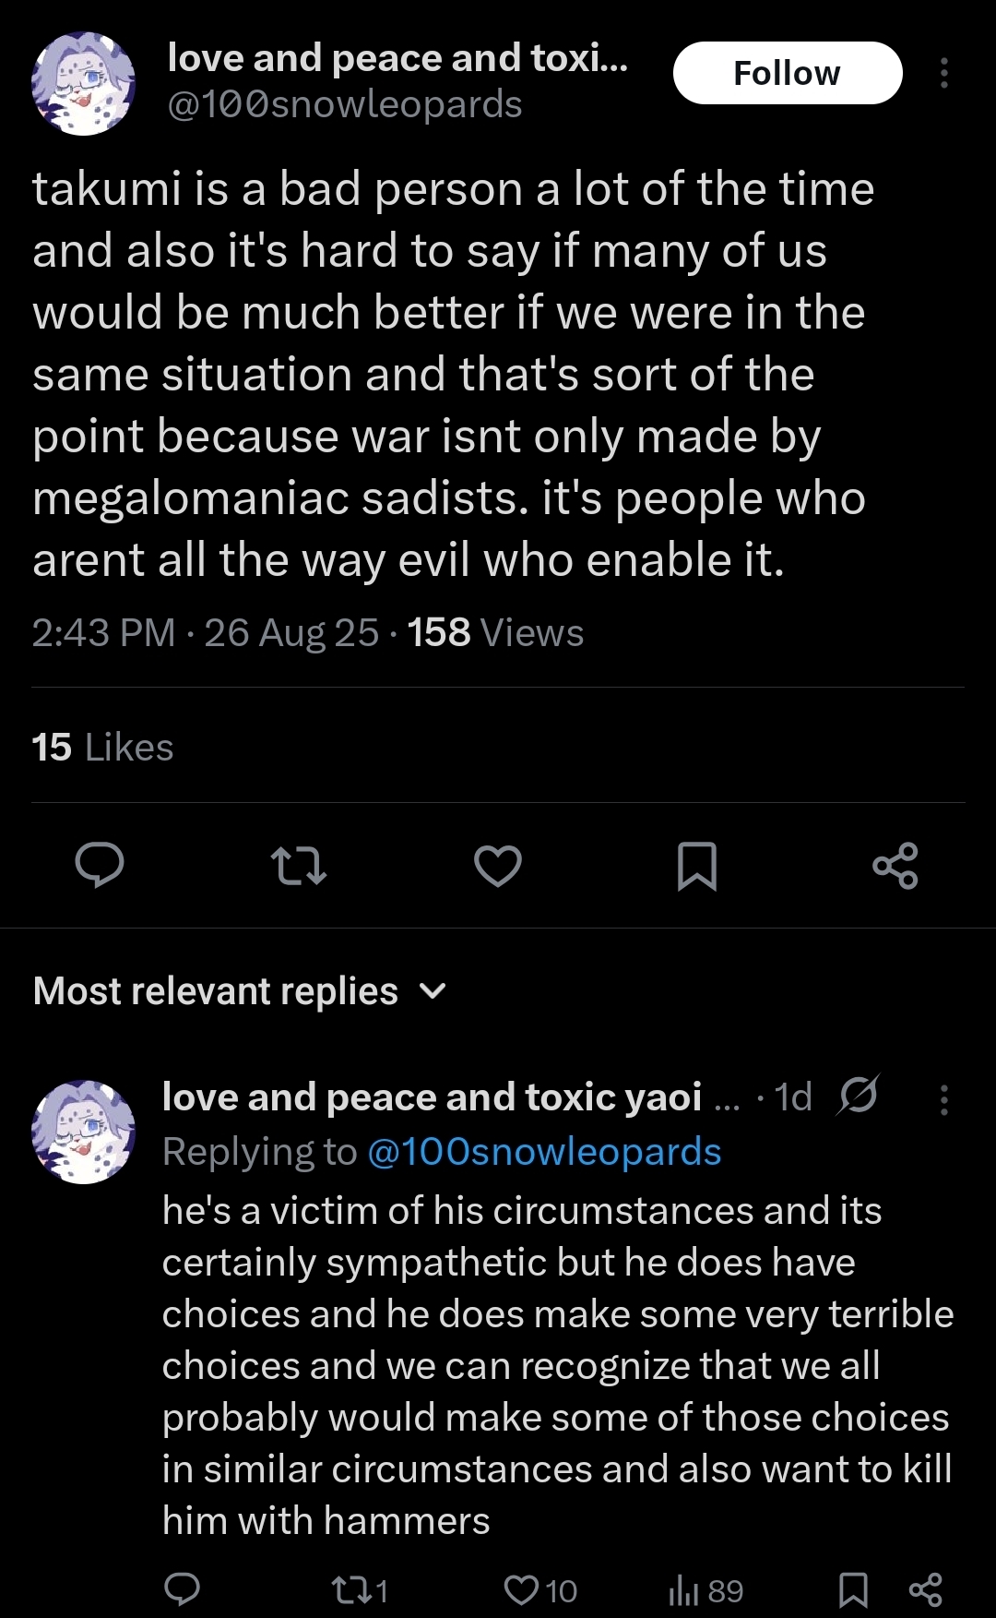Bookmark the reply post
The height and width of the screenshot is (1618, 996).
pos(853,1589)
